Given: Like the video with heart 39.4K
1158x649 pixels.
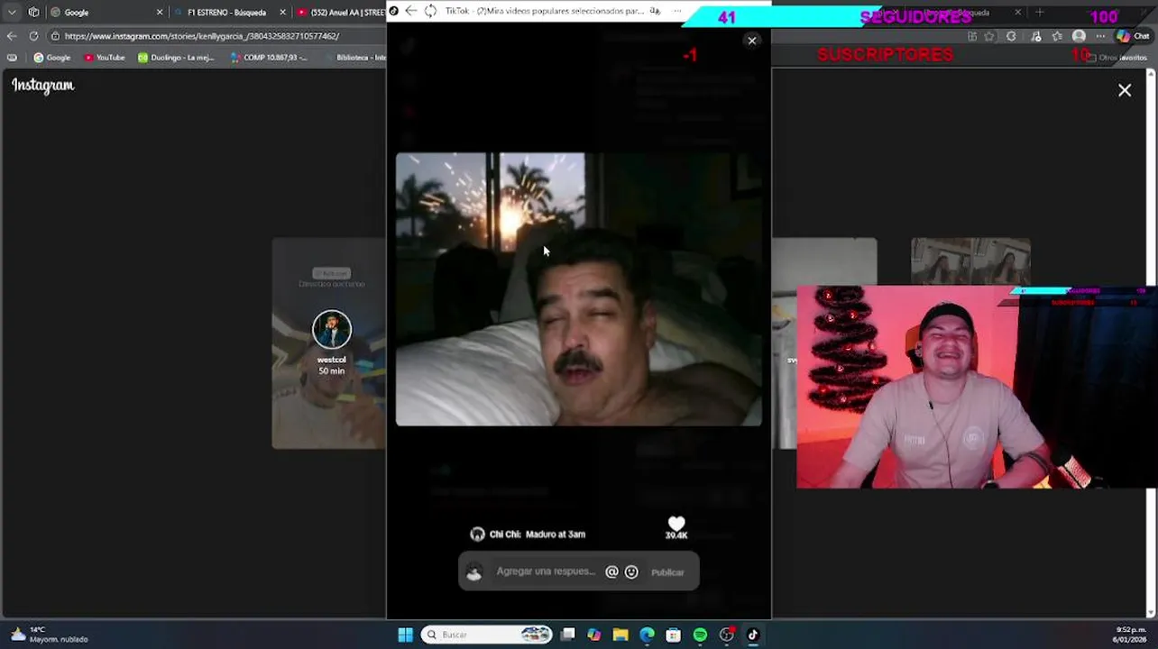Looking at the screenshot, I should pos(676,524).
